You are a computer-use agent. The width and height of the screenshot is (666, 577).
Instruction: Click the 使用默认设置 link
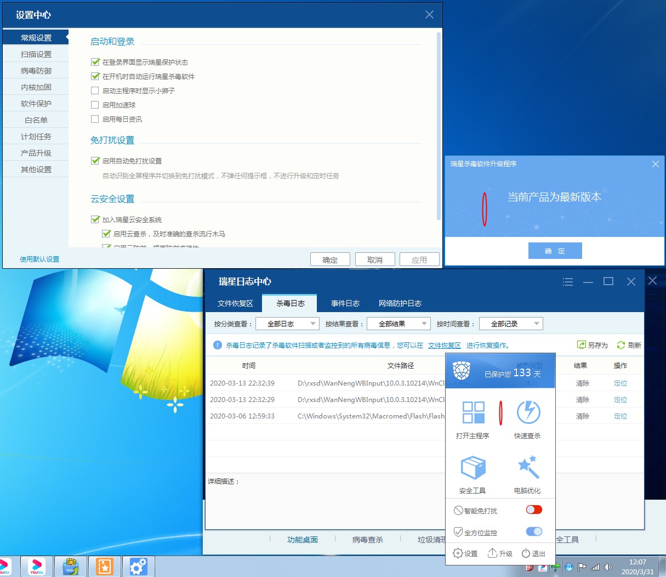[x=39, y=259]
